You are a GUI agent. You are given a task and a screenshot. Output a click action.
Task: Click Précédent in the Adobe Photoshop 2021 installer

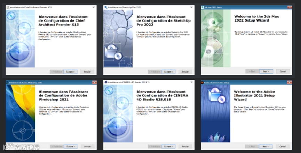point(57,147)
